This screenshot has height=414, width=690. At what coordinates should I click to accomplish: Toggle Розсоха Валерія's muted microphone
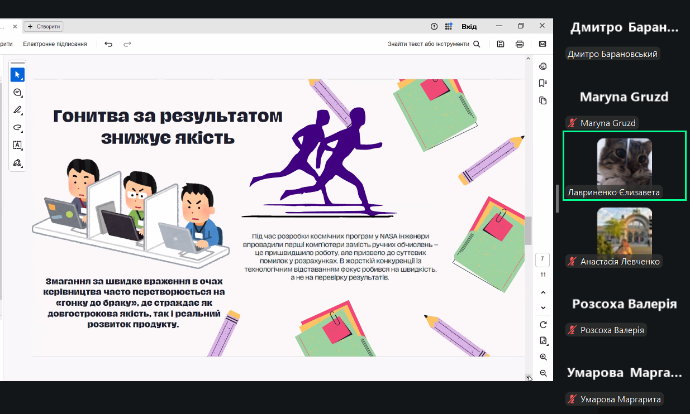point(572,330)
